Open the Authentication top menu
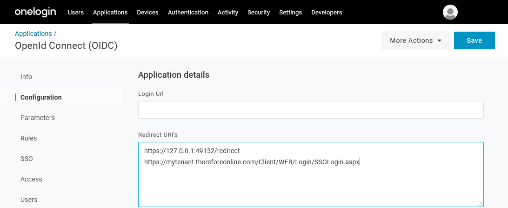This screenshot has width=508, height=208. 188,12
